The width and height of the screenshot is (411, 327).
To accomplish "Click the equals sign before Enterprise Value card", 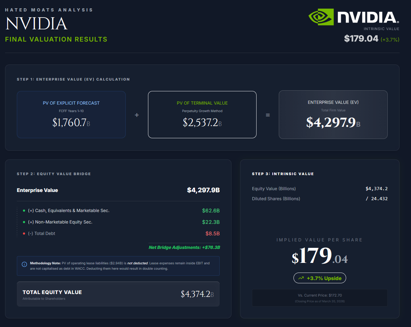I will click(x=268, y=115).
